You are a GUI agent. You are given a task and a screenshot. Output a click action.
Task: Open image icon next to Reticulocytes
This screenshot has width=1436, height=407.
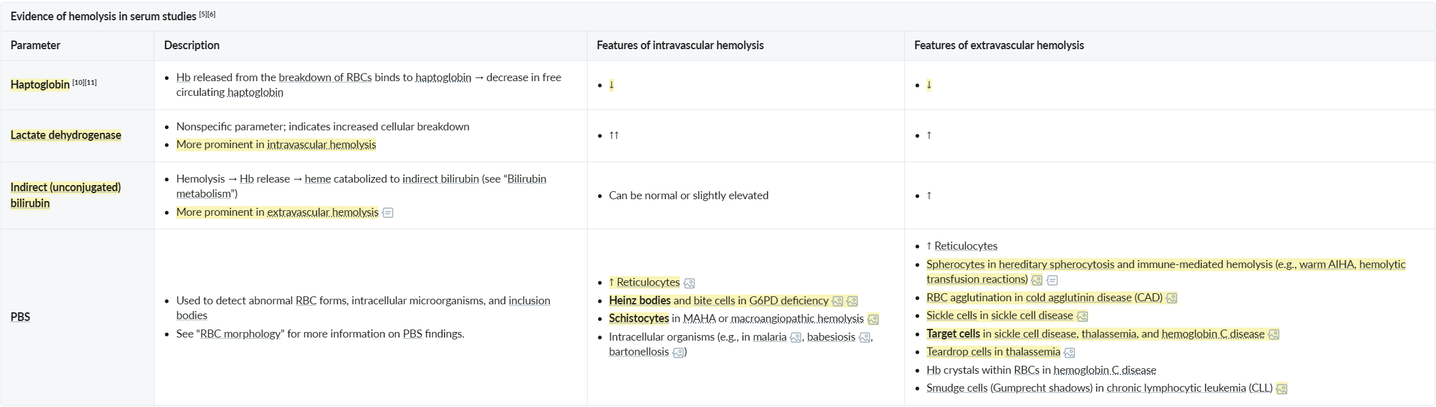(689, 283)
